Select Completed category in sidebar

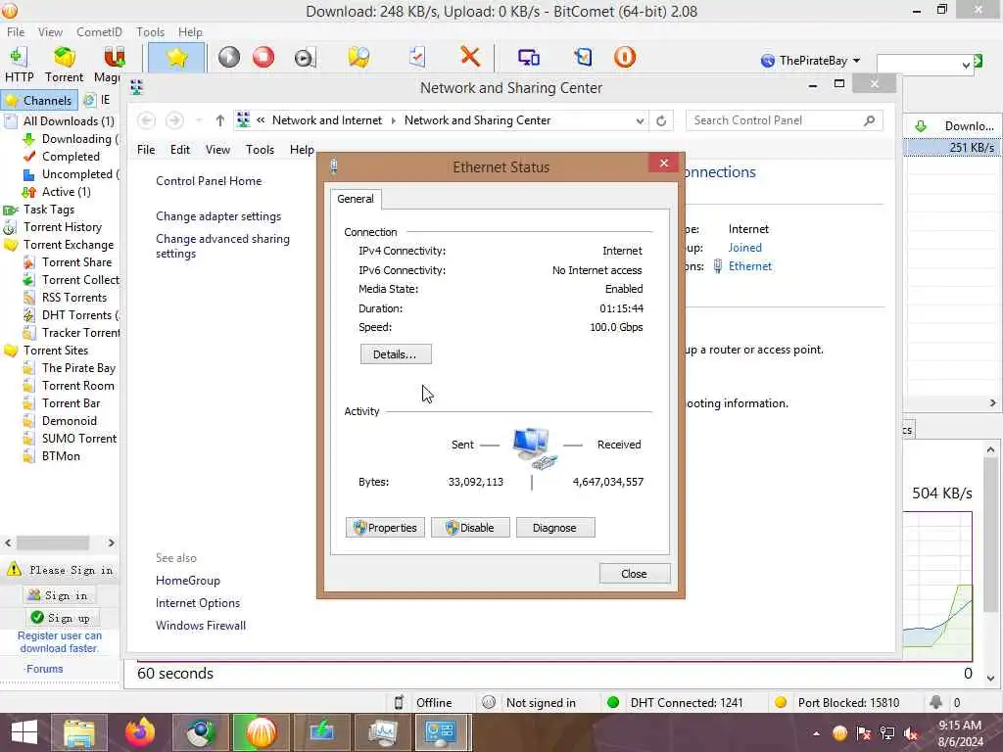click(71, 157)
